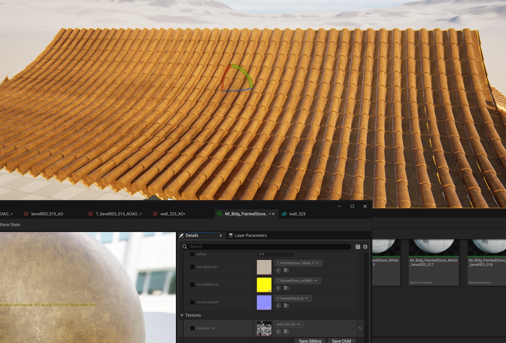
Task: Use selected asset for Tex Albedo M1
Action: 279,270
